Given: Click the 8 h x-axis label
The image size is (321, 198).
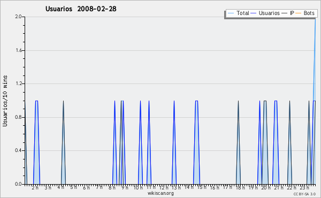Looking at the screenshot, I should [112, 188].
